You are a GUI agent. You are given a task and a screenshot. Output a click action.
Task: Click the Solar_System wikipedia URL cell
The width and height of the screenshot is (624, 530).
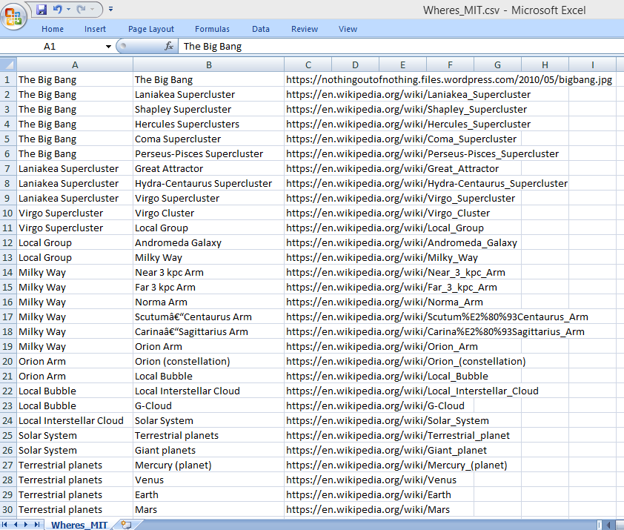tap(387, 420)
